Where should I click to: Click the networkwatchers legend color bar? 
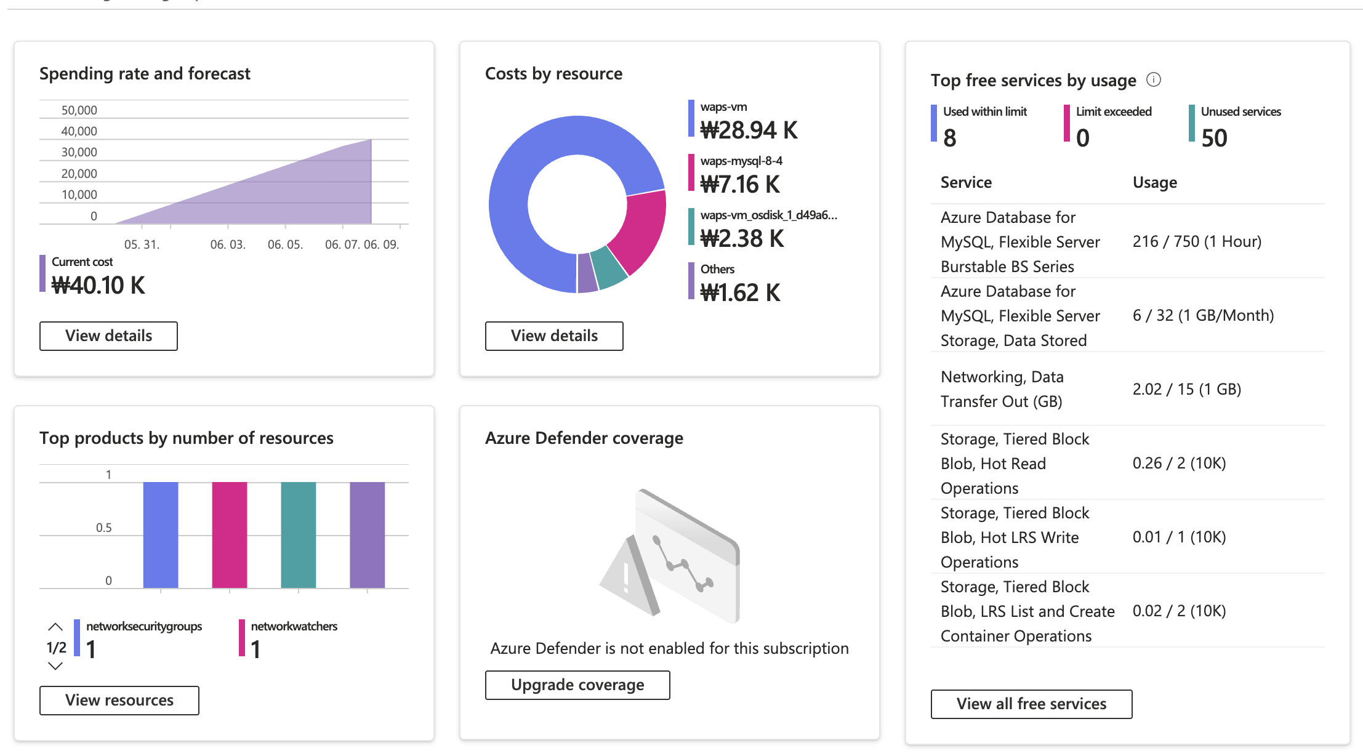(x=242, y=638)
